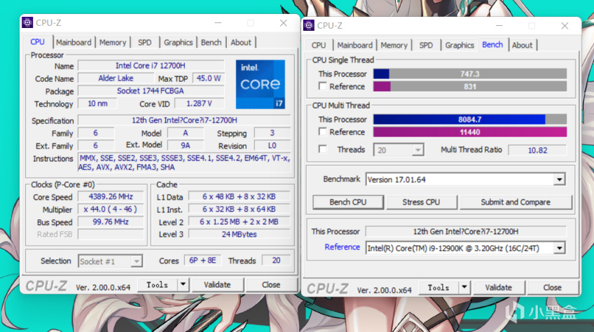This screenshot has width=594, height=332.
Task: Click the Multi Thread Ratio value 10.82
Action: 537,150
